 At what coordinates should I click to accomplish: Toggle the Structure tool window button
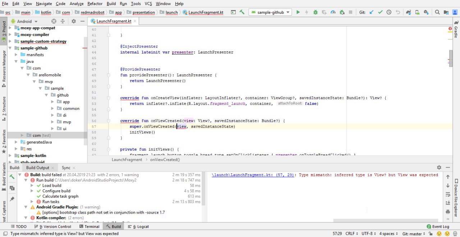point(4,109)
